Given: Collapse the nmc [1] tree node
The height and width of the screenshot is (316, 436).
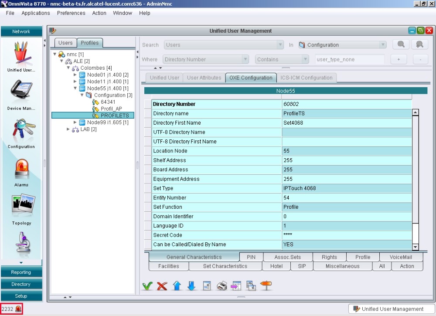Looking at the screenshot, I should point(55,54).
